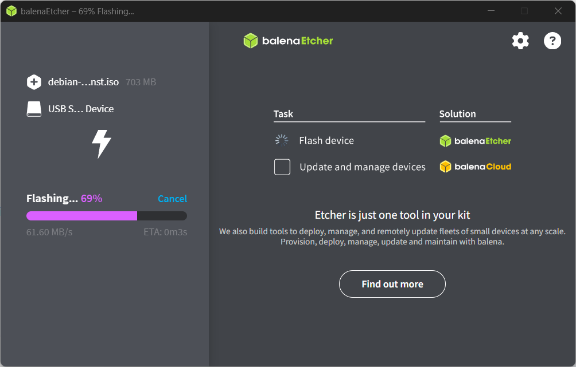
Task: Click the balenaEtcher solution logo
Action: 476,141
